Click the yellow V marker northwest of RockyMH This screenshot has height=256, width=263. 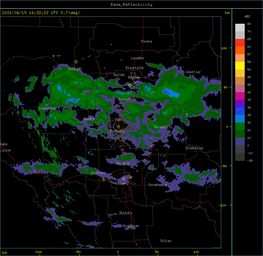click(x=53, y=56)
